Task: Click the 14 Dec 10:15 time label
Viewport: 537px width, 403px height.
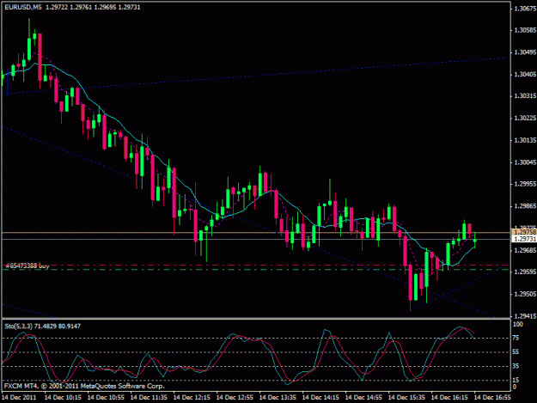Action: coord(63,398)
